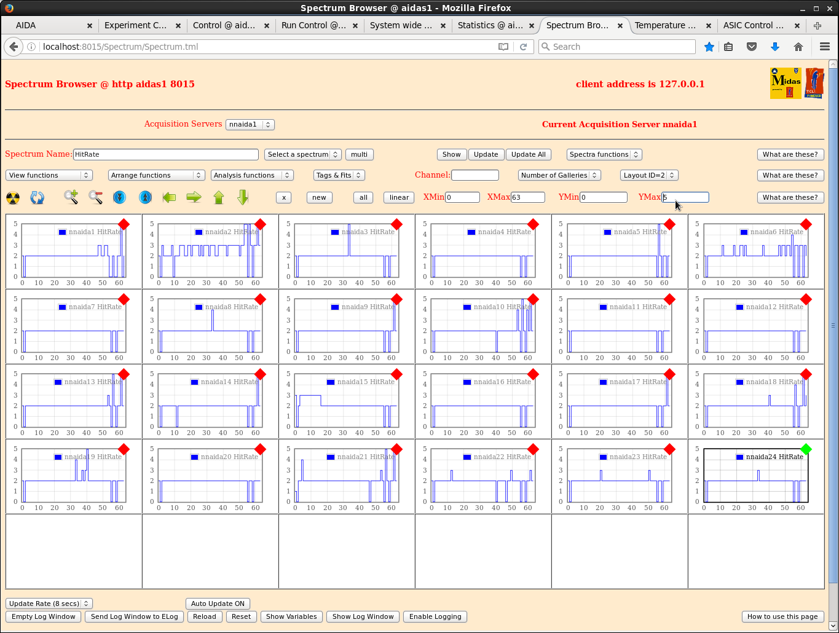The width and height of the screenshot is (839, 633).
Task: Switch to the System wide tab
Action: [407, 25]
